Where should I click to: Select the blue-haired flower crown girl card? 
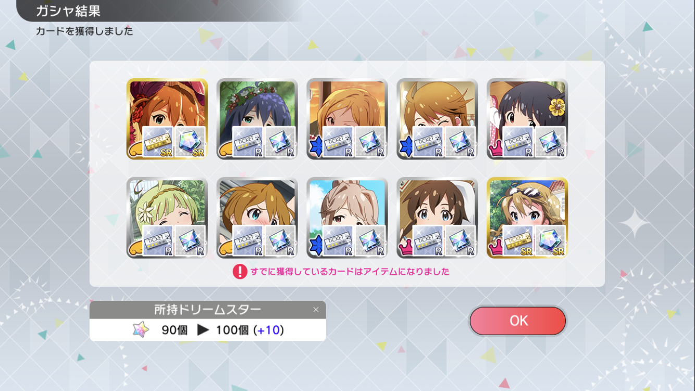coord(257,119)
